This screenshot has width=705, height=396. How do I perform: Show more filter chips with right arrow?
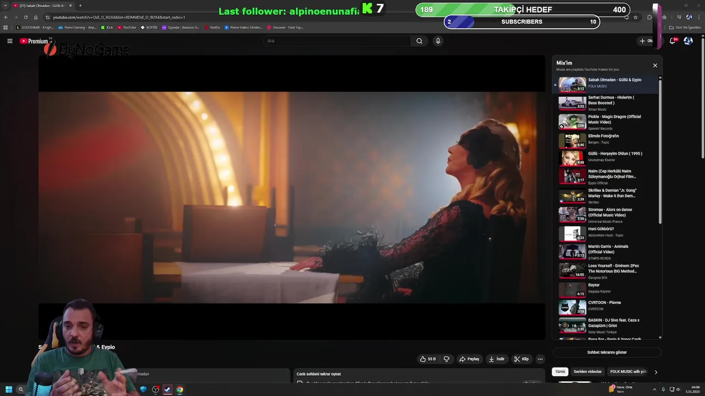tap(655, 372)
